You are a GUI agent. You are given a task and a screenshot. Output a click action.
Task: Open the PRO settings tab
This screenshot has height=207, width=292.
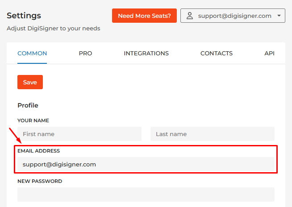[x=85, y=54]
